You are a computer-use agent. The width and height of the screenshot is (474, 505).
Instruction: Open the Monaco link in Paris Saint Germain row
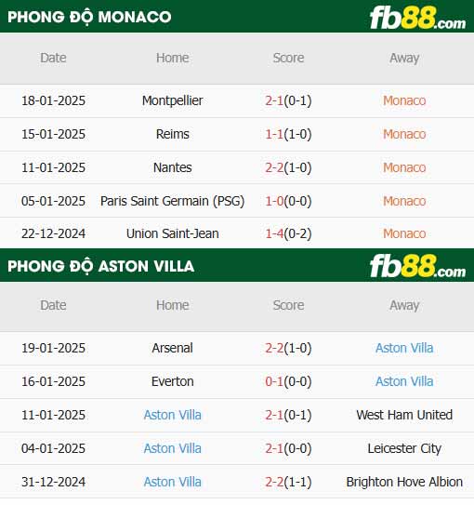404,201
